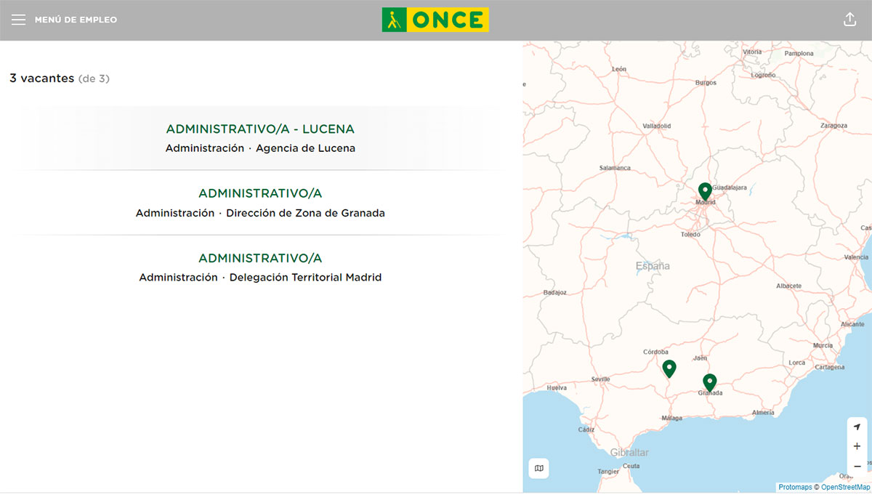Click the Menú de Empleo label
The height and width of the screenshot is (500, 872).
tap(76, 20)
